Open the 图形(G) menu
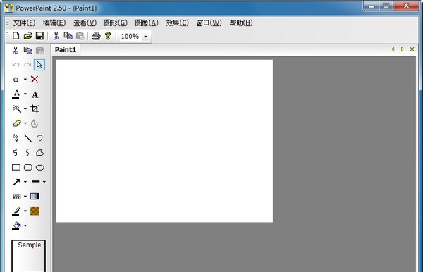Image resolution: width=423 pixels, height=272 pixels. point(116,23)
